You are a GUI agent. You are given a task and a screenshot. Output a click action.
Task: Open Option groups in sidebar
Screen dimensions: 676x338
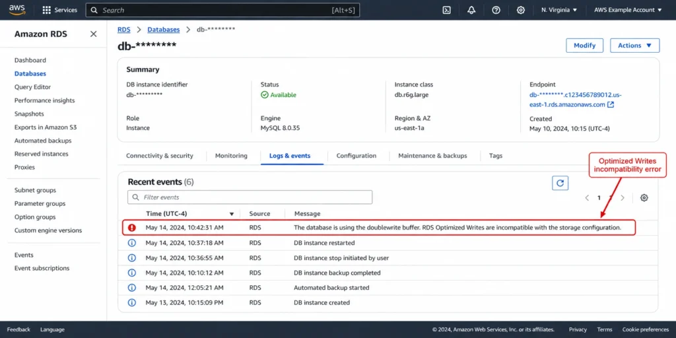(x=35, y=217)
